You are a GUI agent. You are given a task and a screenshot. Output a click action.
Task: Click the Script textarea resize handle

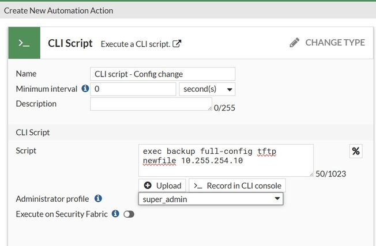(311, 174)
